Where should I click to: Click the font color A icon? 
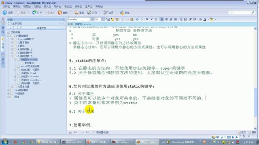click(x=205, y=19)
